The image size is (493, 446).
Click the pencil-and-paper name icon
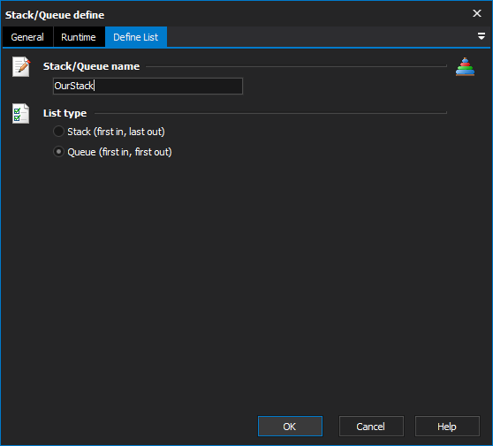pos(21,66)
